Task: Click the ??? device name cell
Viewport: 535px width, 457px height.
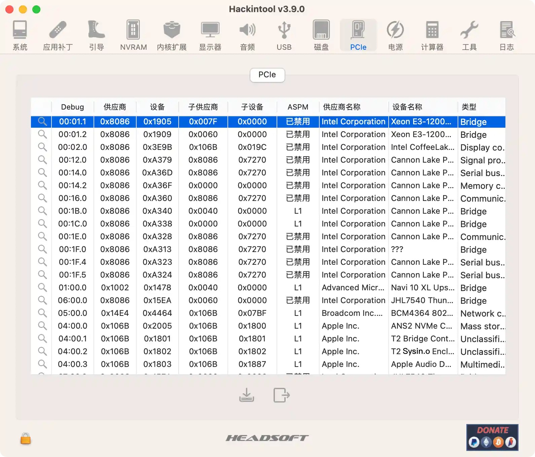Action: tap(423, 249)
